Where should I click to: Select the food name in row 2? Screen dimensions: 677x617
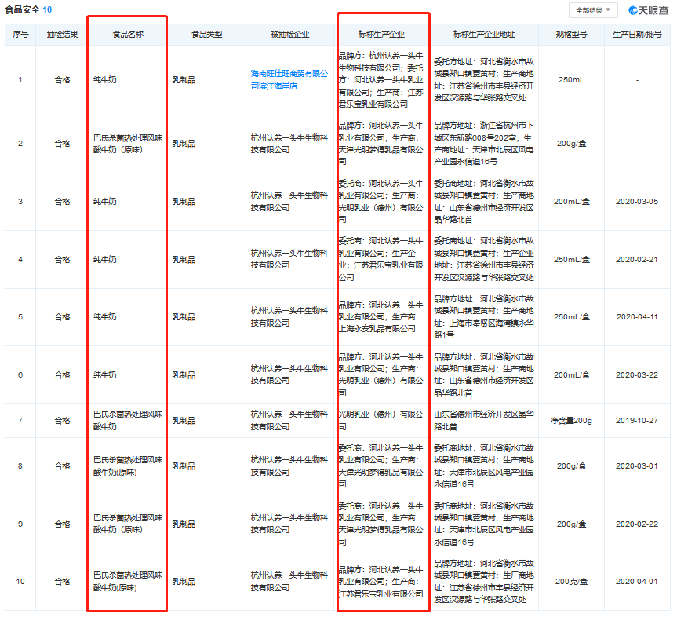click(x=128, y=144)
